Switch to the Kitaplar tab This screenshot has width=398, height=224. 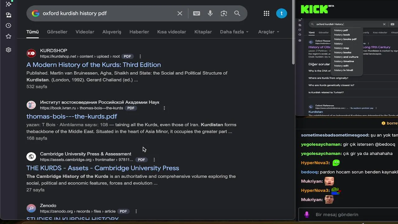click(203, 32)
